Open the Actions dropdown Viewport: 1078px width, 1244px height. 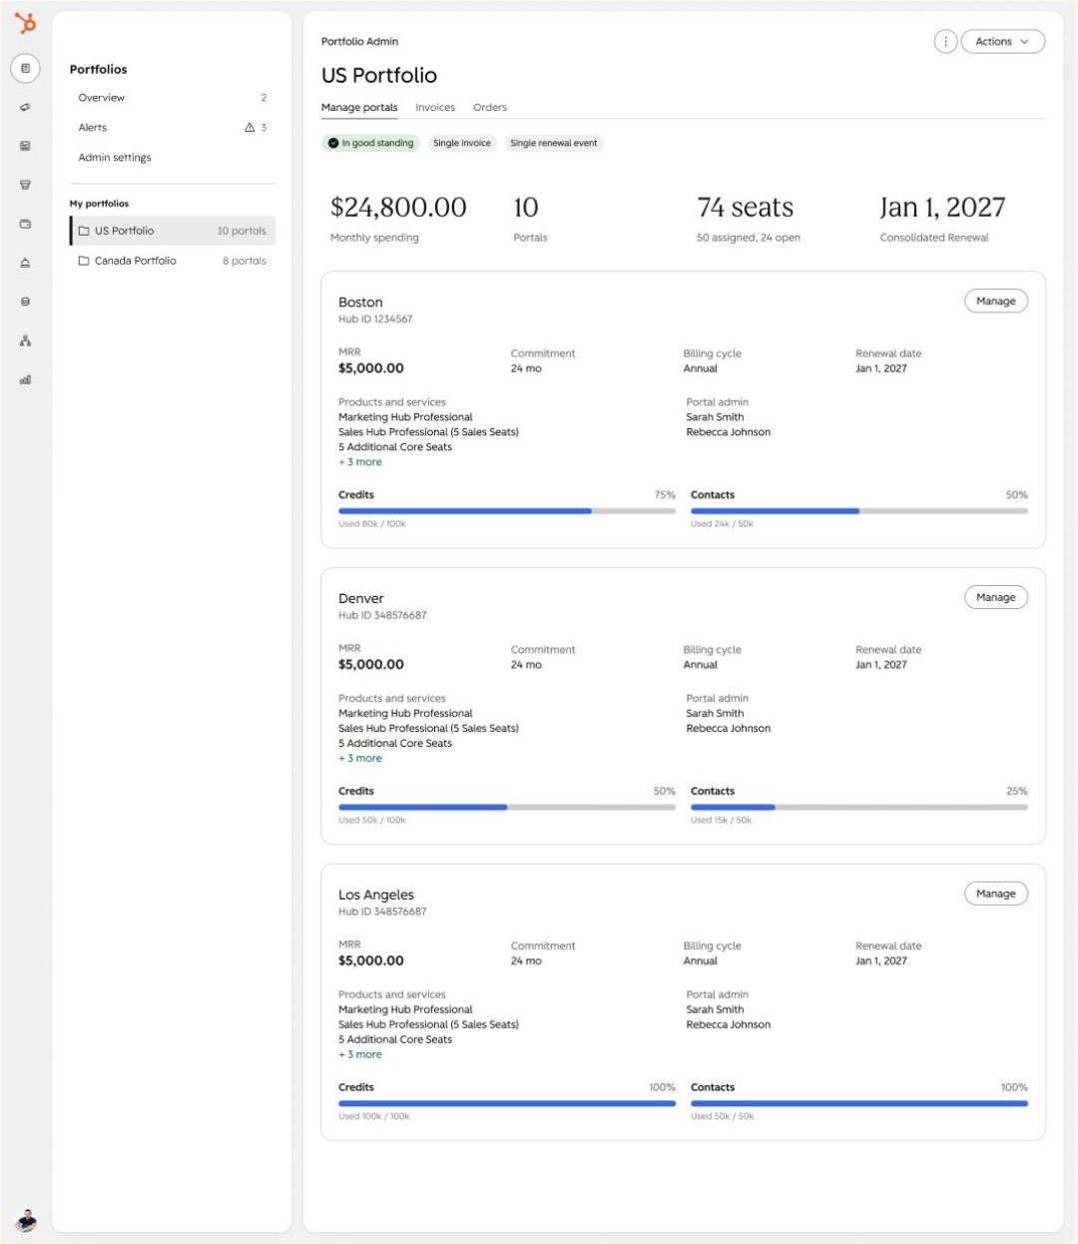coord(1003,41)
